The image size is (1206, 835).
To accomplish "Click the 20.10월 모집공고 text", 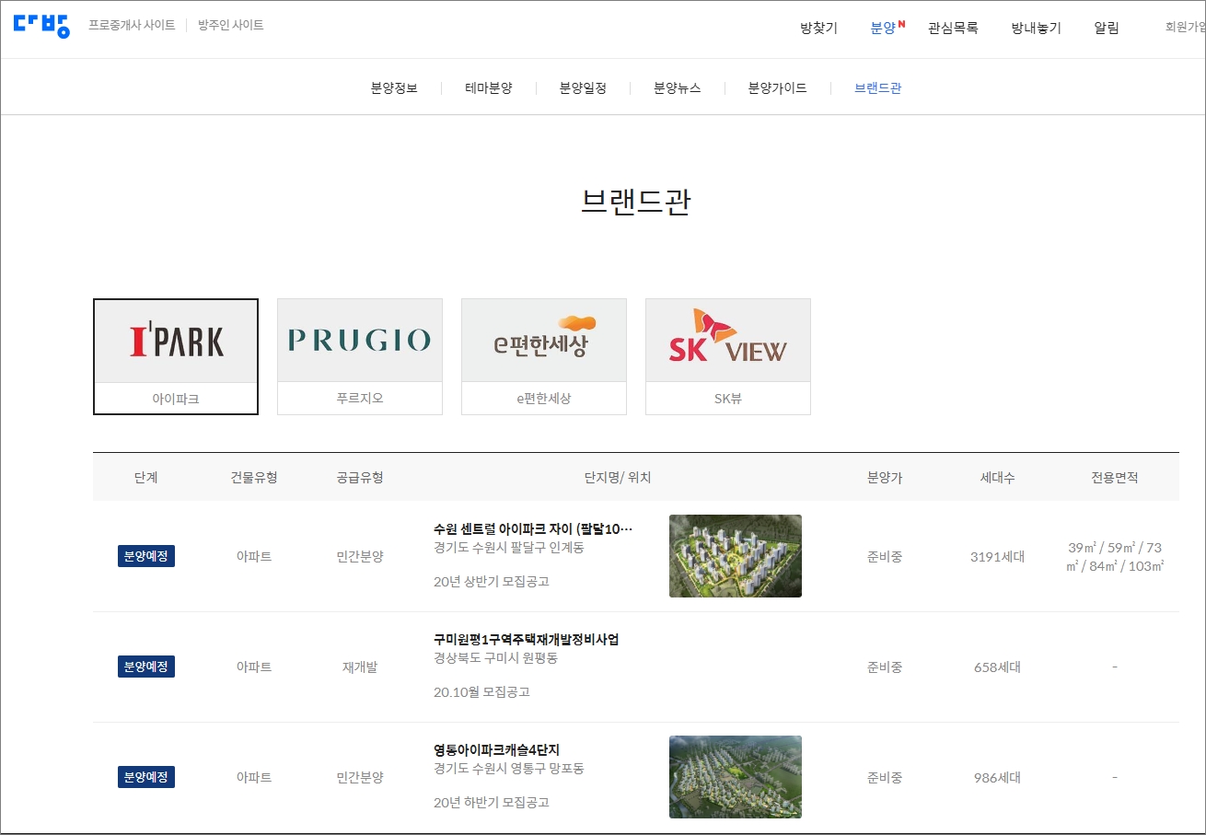I will [x=481, y=692].
